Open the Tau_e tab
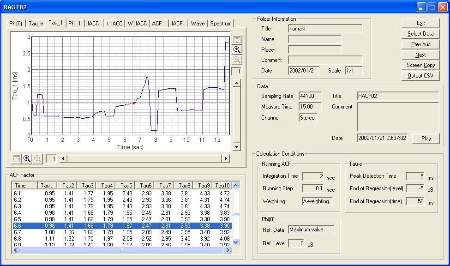 coord(36,24)
